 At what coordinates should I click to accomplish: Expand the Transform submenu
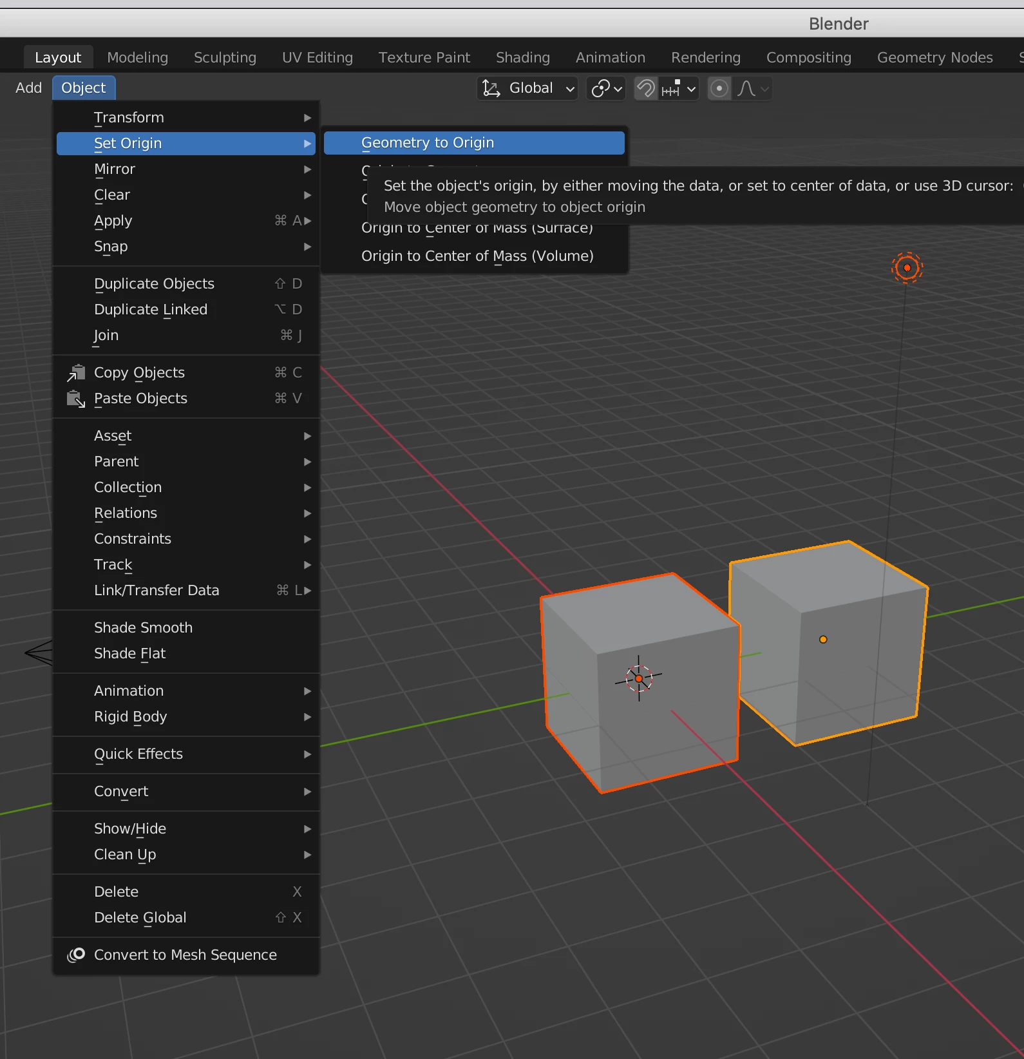185,118
